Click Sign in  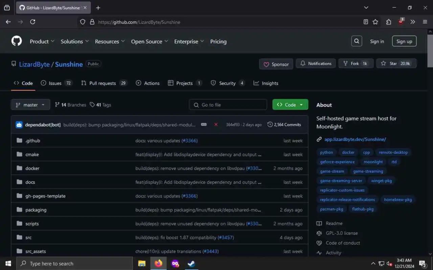click(377, 41)
